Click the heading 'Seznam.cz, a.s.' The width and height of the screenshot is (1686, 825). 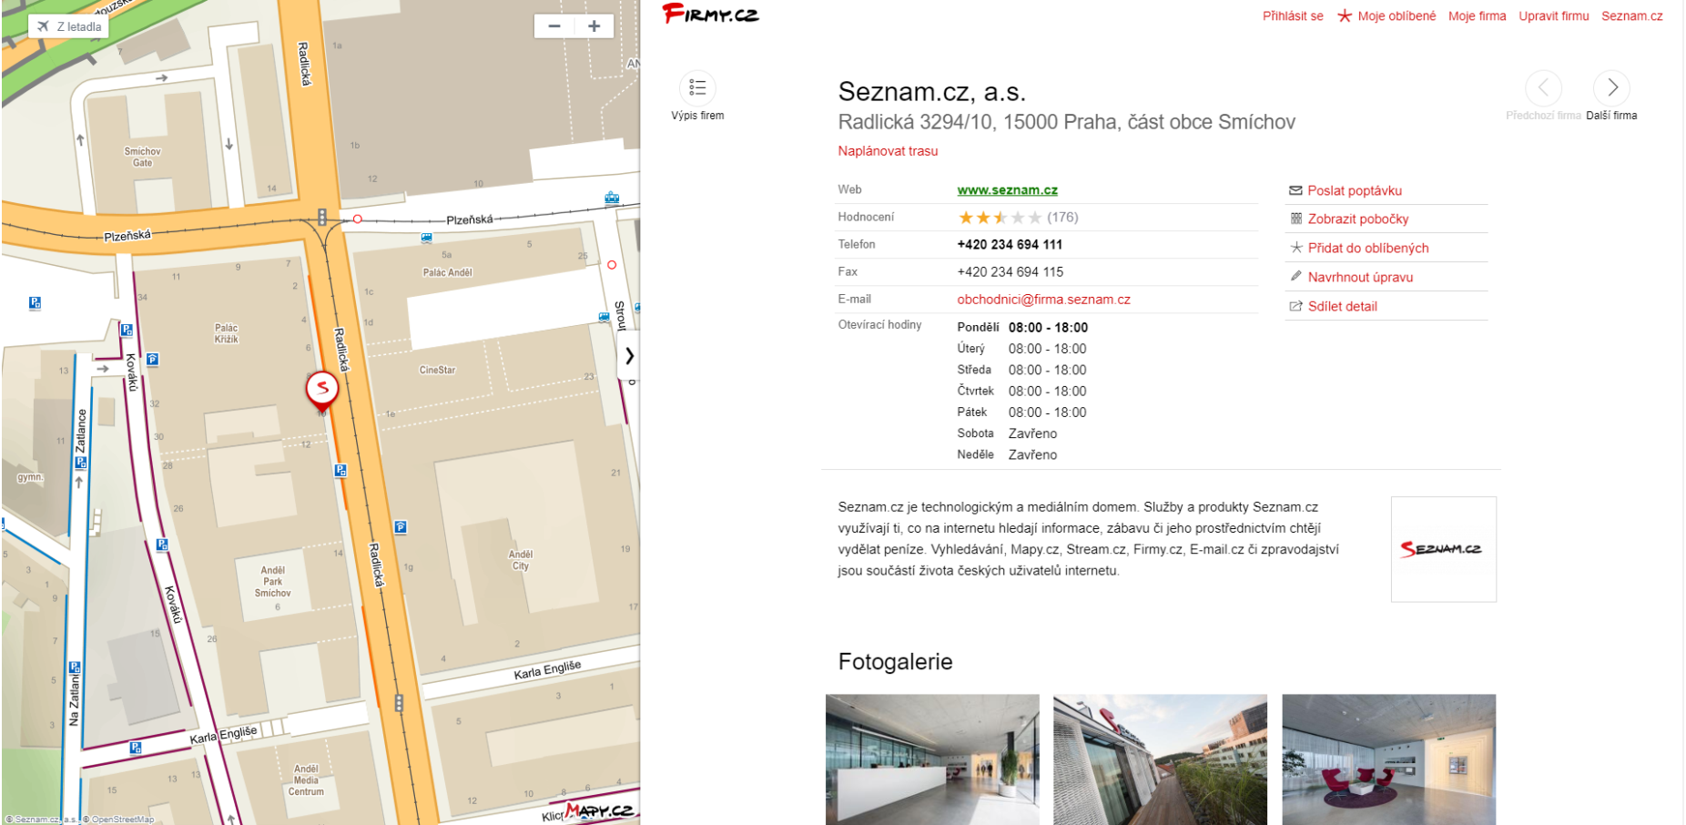click(x=931, y=92)
